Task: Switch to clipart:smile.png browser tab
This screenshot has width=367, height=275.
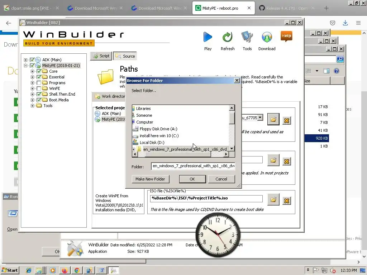Action: [x=31, y=8]
